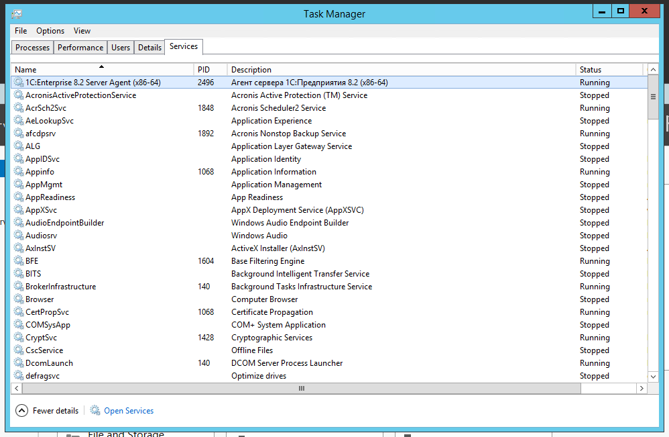Sort services by Name column header

[102, 69]
